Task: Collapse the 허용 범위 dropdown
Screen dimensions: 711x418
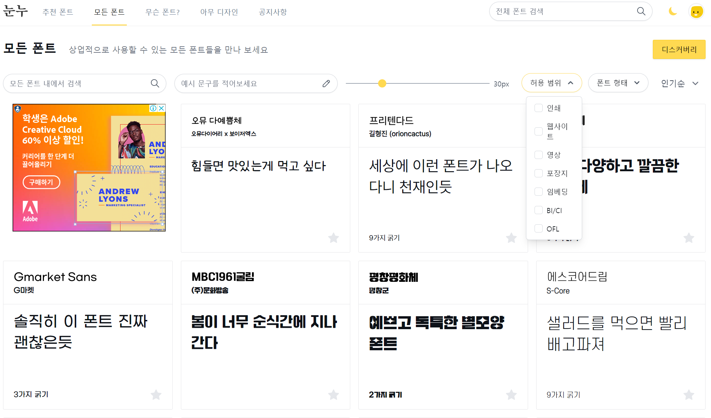Action: pyautogui.click(x=552, y=83)
